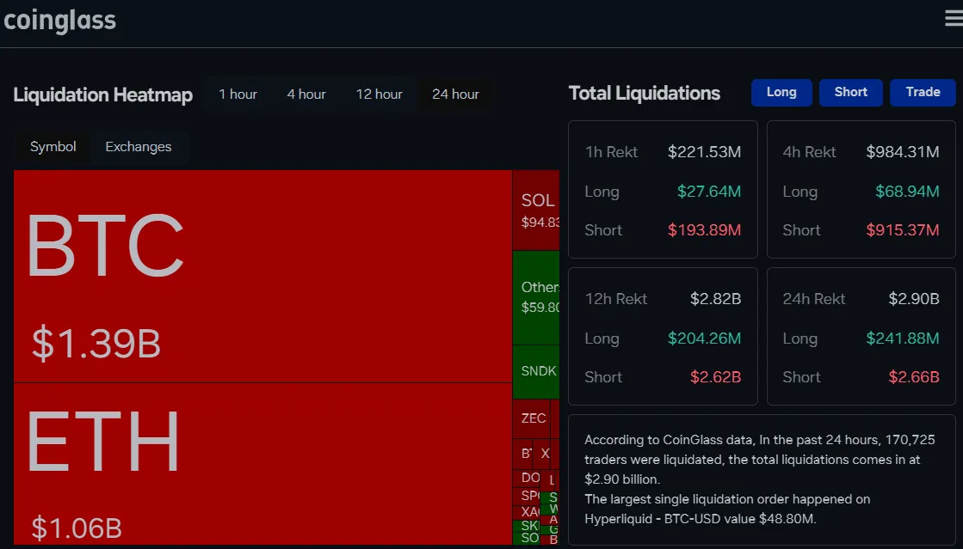This screenshot has width=963, height=549.
Task: Click the blue Long button
Action: coord(781,93)
